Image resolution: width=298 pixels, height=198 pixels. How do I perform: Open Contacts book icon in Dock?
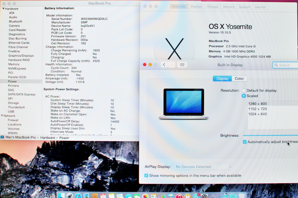pos(95,196)
